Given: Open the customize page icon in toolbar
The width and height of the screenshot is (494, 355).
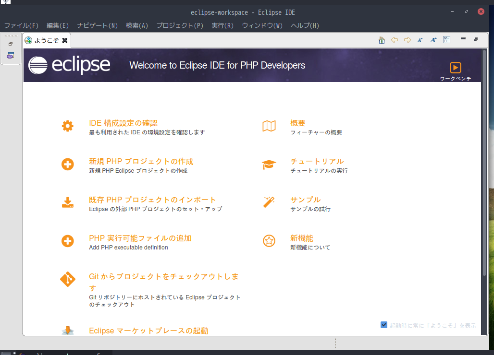Looking at the screenshot, I should (x=446, y=40).
